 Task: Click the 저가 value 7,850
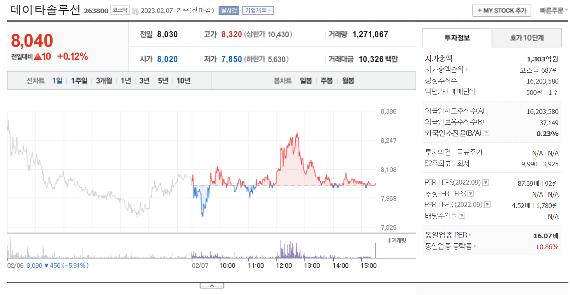pos(231,59)
